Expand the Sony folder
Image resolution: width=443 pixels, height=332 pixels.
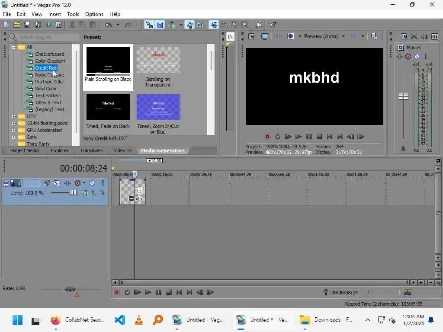pyautogui.click(x=13, y=137)
